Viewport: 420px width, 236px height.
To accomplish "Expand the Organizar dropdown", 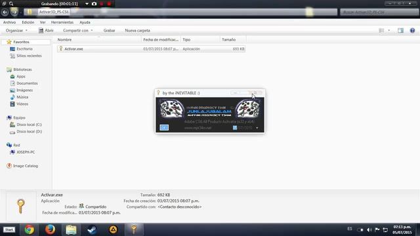I will [16, 31].
